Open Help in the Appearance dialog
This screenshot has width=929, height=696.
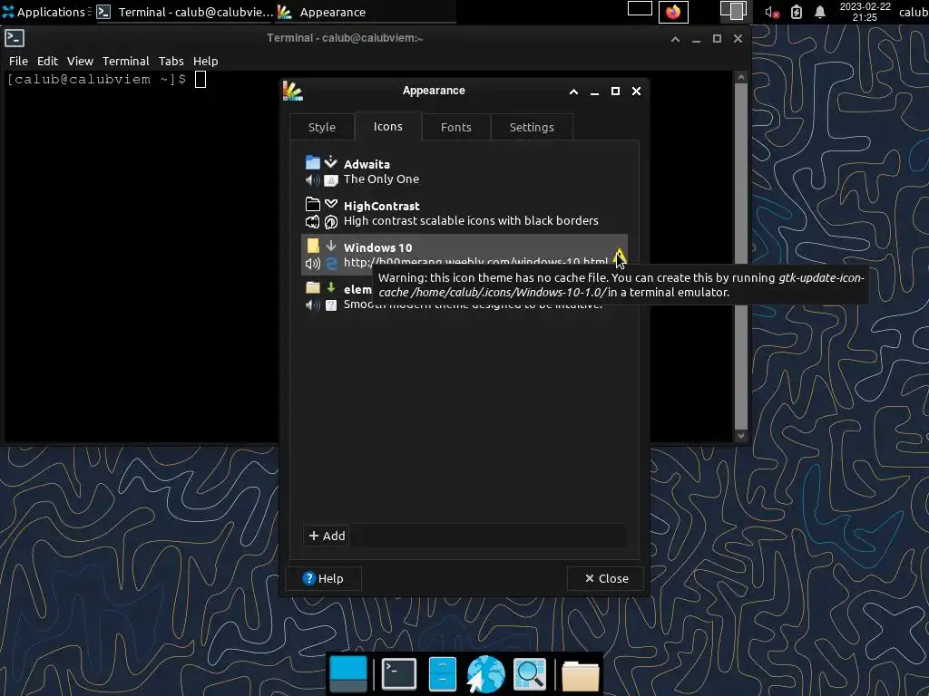pos(323,578)
